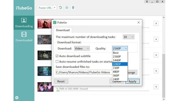Resume the paused 283.9MB download
This screenshot has width=180, height=101.
(x=156, y=87)
